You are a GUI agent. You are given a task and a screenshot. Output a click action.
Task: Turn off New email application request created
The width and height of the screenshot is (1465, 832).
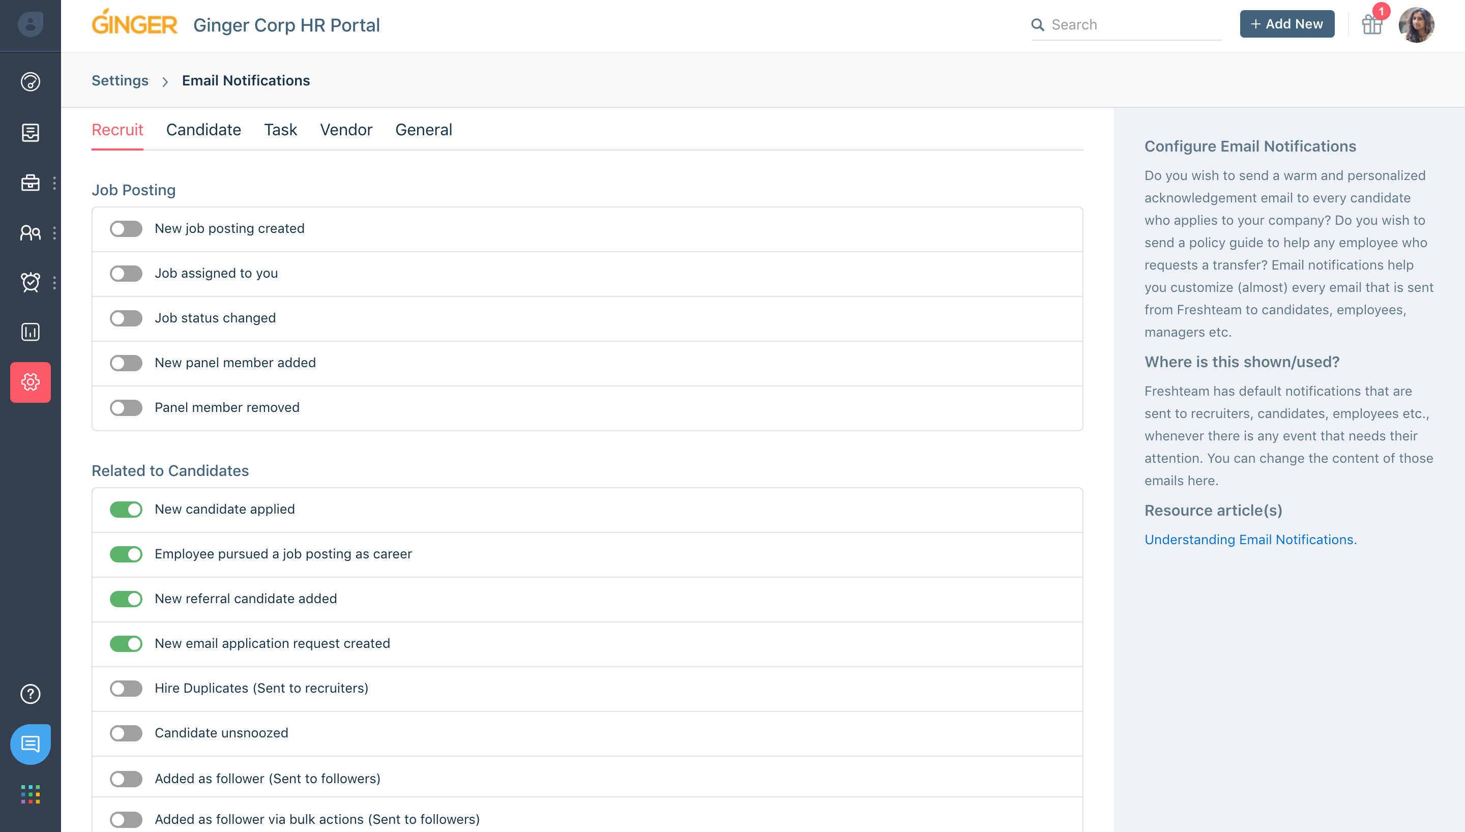click(126, 644)
